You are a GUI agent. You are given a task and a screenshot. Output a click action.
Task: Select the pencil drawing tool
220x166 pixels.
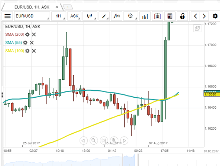click(104, 16)
